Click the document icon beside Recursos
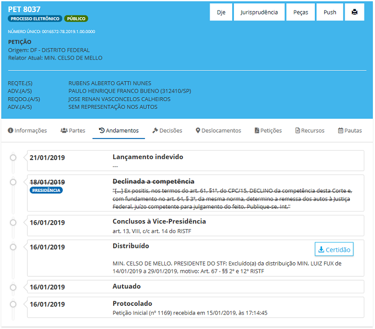 (297, 130)
